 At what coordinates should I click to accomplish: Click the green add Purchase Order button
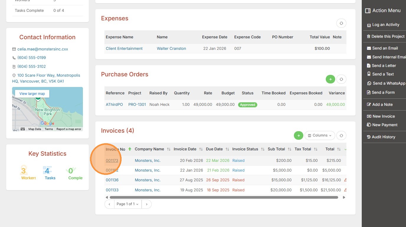click(x=330, y=79)
